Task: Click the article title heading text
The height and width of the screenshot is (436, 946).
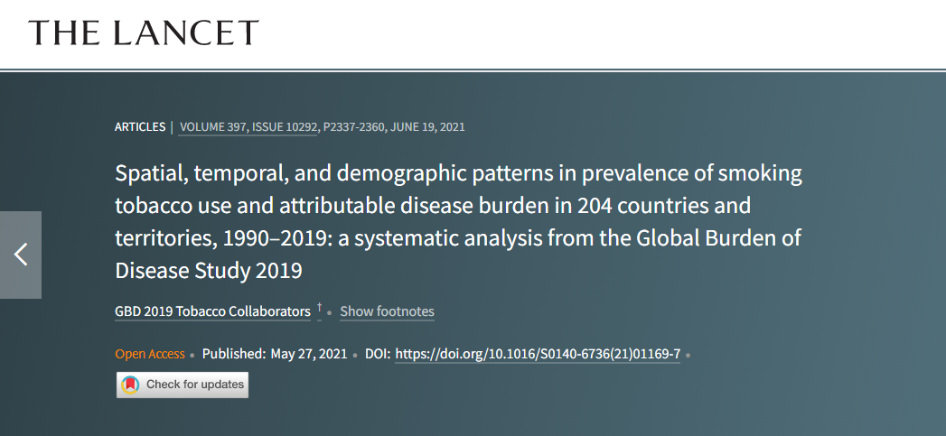Action: tap(458, 222)
